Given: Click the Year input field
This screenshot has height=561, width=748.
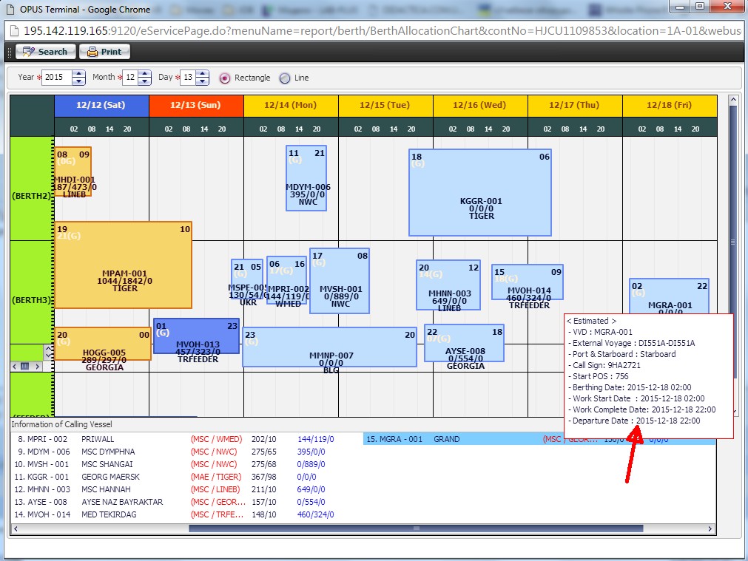Looking at the screenshot, I should [57, 78].
